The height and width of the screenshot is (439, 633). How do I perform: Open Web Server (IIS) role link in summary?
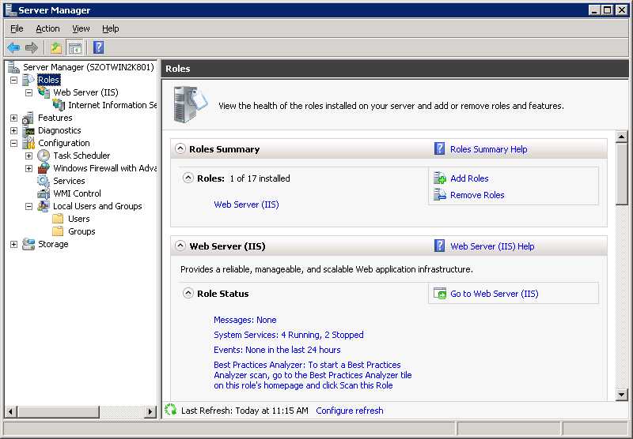pyautogui.click(x=246, y=204)
